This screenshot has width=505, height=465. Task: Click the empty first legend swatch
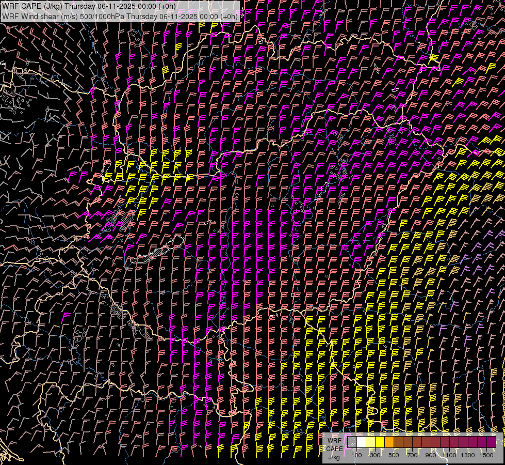[x=352, y=442]
